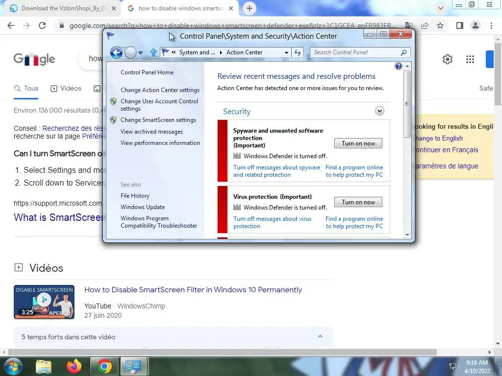Go back using Control Panel back arrow

[116, 52]
